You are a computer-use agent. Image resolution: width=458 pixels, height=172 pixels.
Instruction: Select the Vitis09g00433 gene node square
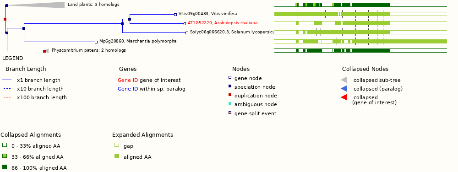pyautogui.click(x=175, y=15)
